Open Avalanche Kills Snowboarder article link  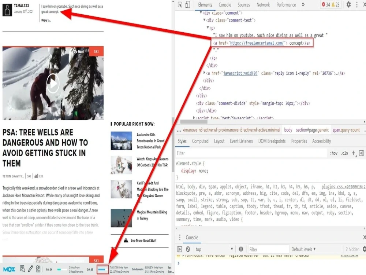click(x=151, y=141)
